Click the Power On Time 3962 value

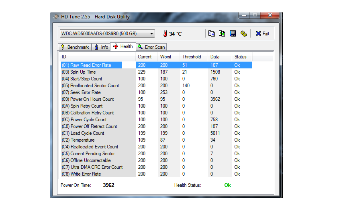tap(108, 185)
